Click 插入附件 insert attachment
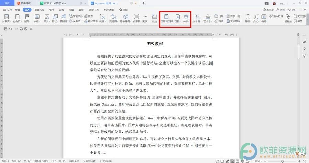309x163 pixels. tap(276, 16)
